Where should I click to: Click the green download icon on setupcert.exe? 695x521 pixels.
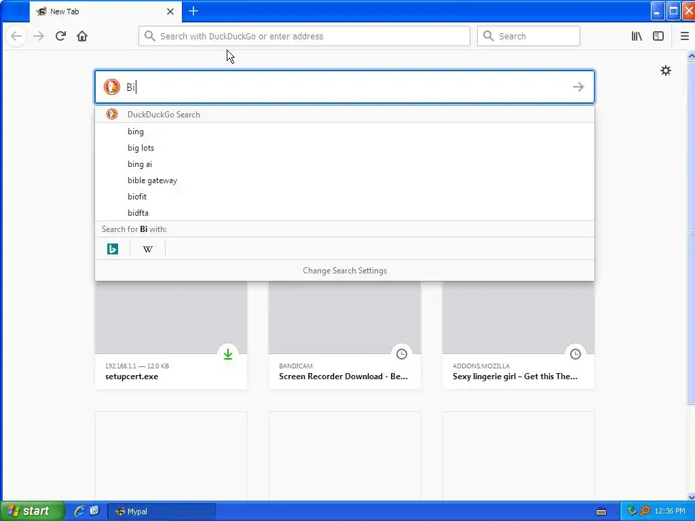pyautogui.click(x=228, y=354)
